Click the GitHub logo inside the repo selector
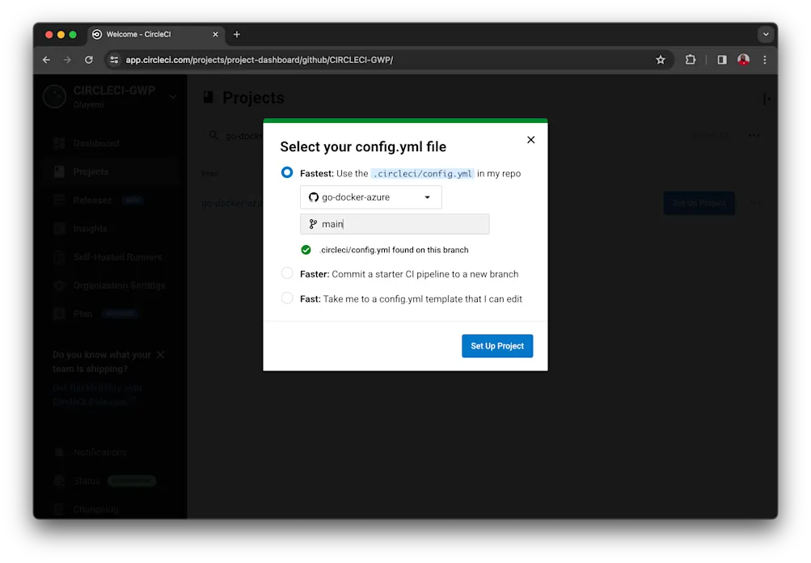 tap(313, 197)
